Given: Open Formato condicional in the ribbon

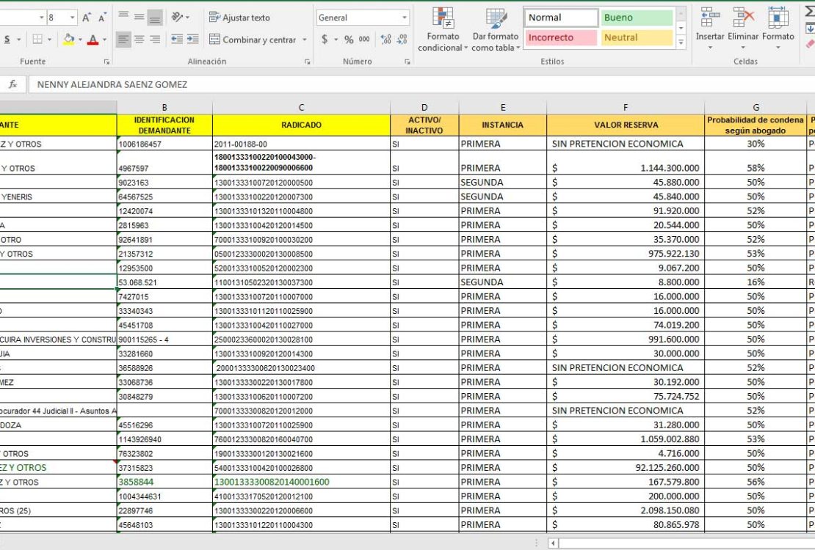Looking at the screenshot, I should pyautogui.click(x=442, y=30).
